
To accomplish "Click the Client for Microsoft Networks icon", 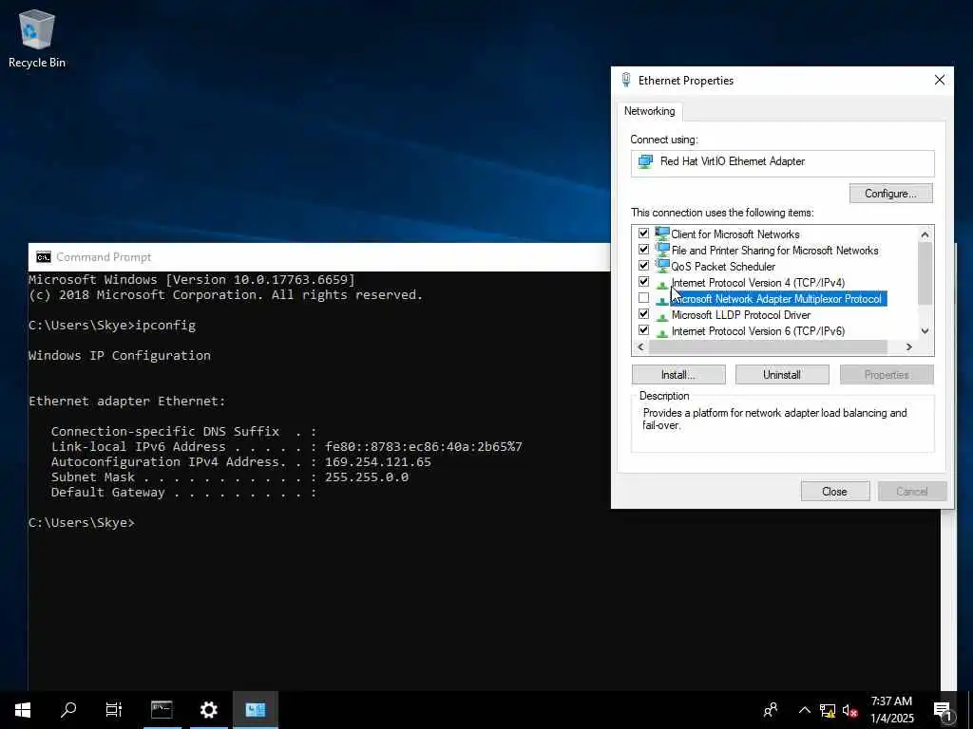I will click(x=662, y=234).
